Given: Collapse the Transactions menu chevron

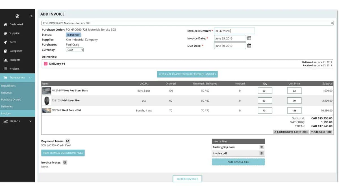Looking at the screenshot, I should tap(31, 78).
